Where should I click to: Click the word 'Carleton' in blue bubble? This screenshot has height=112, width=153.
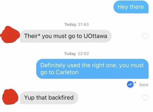[x=67, y=72]
